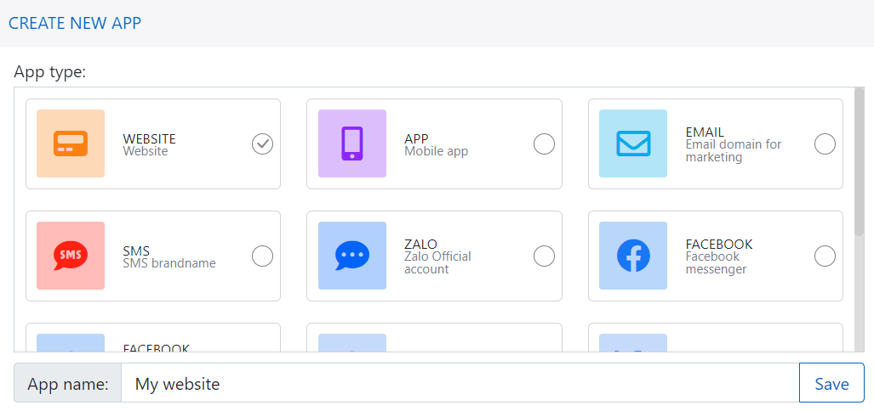The width and height of the screenshot is (874, 411).
Task: Click the 'SMS brandname' description text
Action: click(x=169, y=263)
